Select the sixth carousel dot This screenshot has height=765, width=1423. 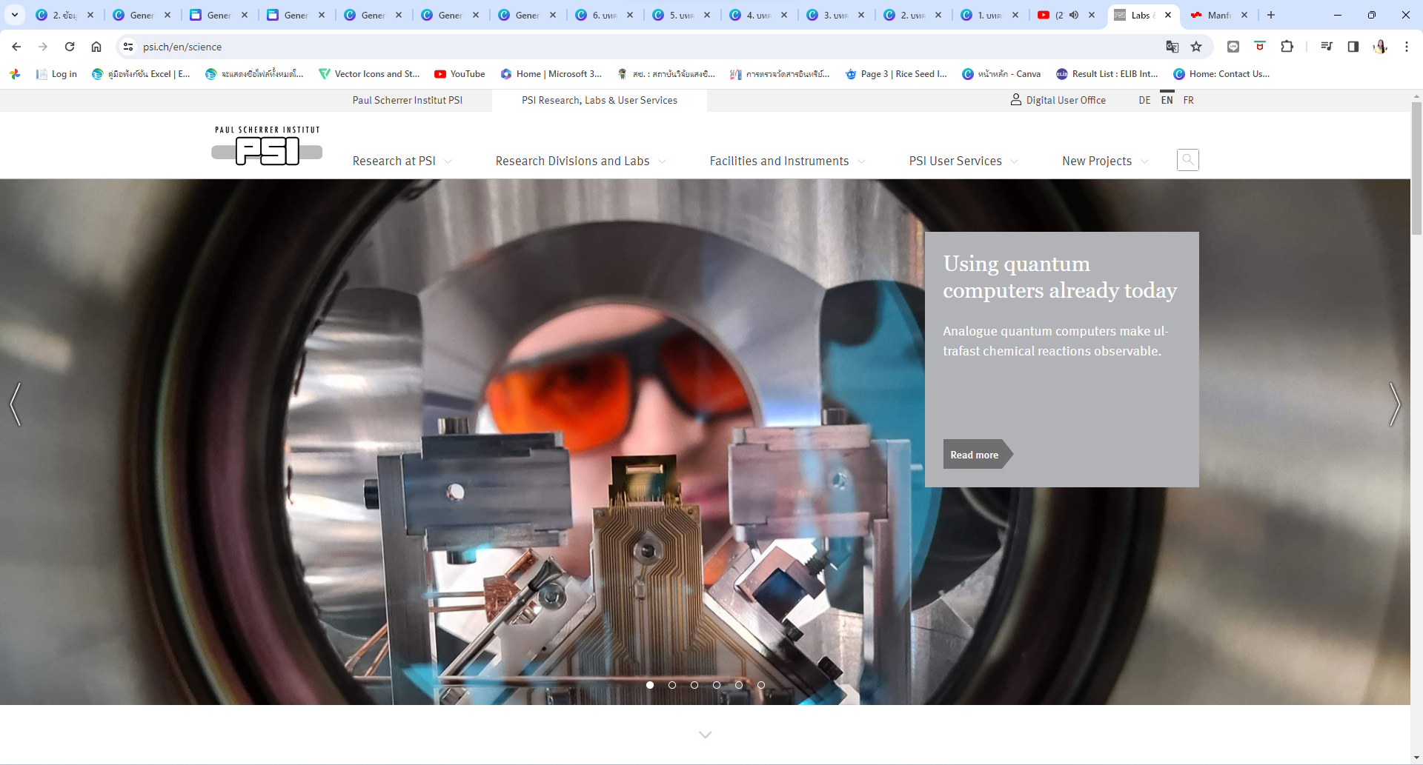coord(761,685)
